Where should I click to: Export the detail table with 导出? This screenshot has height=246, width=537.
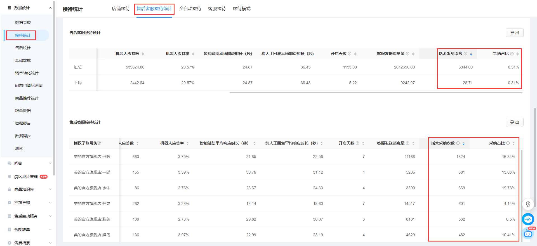[x=514, y=122]
